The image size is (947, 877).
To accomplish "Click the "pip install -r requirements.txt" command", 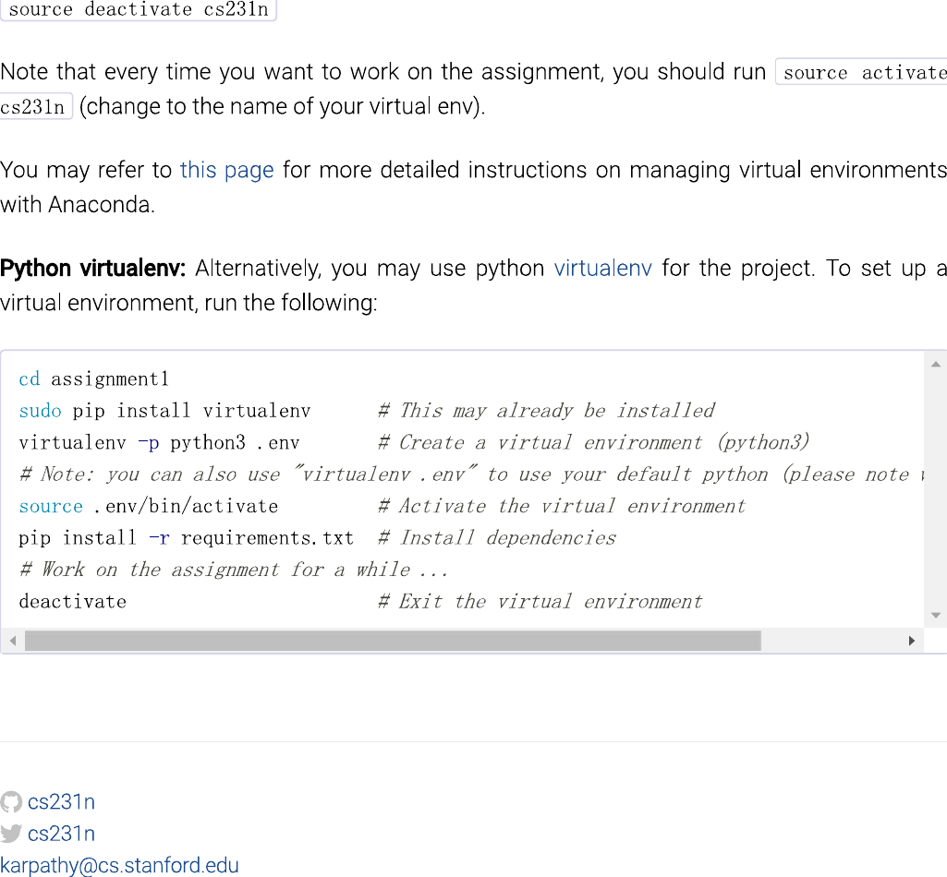I will 186,537.
